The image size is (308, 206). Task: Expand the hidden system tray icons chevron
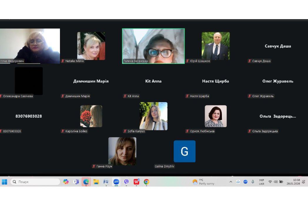tap(231, 182)
